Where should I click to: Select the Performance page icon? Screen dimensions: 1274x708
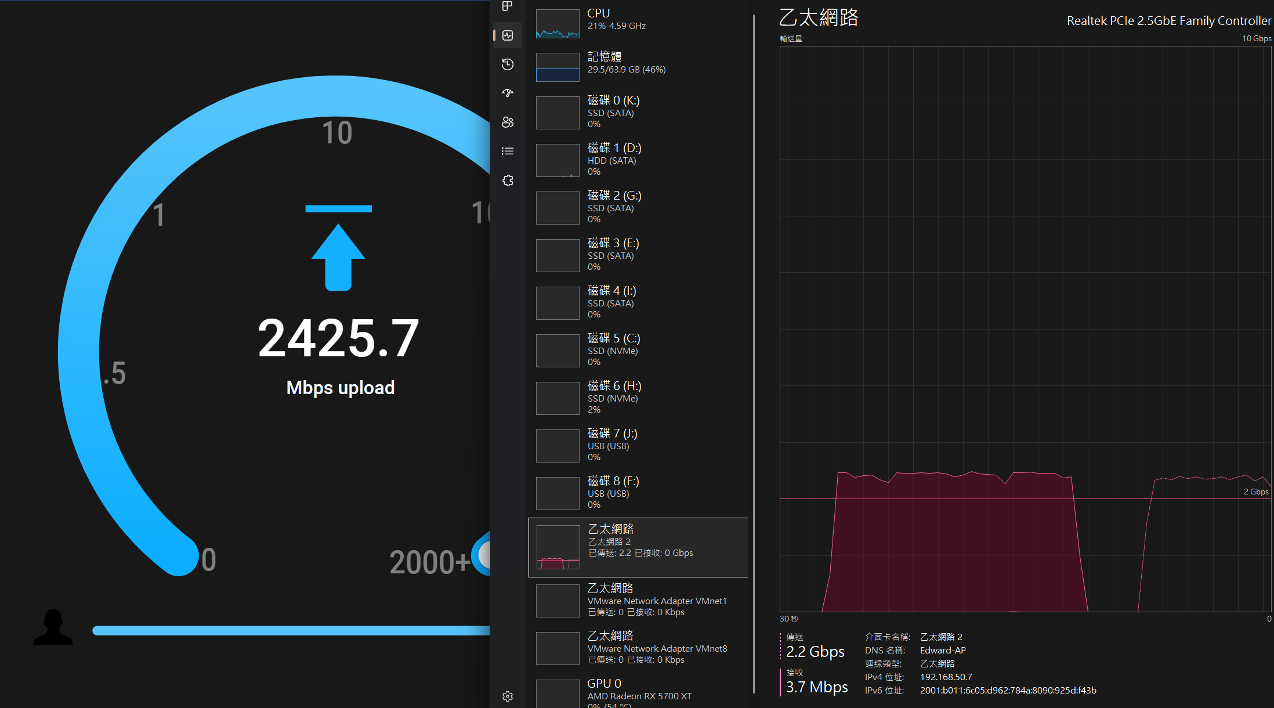(508, 35)
